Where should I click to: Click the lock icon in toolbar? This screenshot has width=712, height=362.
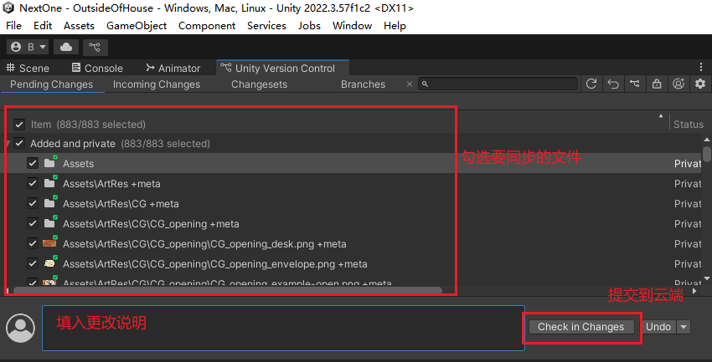(x=657, y=84)
